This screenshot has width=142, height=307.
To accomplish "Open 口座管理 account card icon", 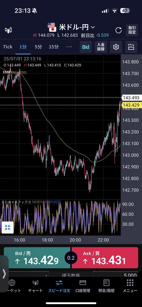I will pos(83,283).
